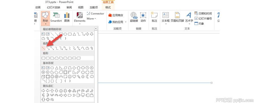
Task: Insert a 超链接 hyperlink
Action: click(134, 17)
